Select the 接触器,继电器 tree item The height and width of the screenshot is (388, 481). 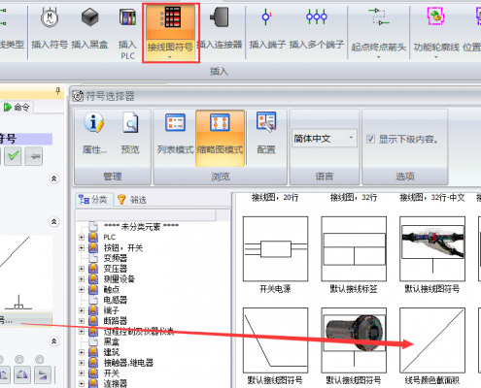click(x=128, y=363)
